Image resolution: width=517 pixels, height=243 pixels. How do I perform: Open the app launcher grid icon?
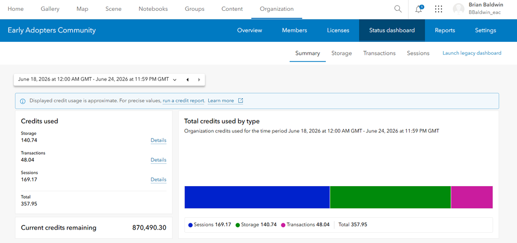click(x=439, y=9)
